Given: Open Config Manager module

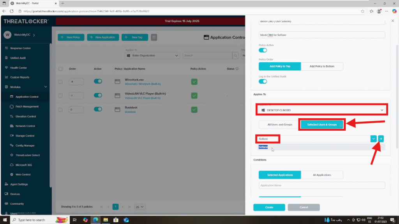Looking at the screenshot, I should pyautogui.click(x=25, y=145).
